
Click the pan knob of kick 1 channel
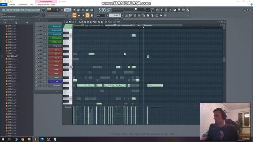[x=39, y=58]
